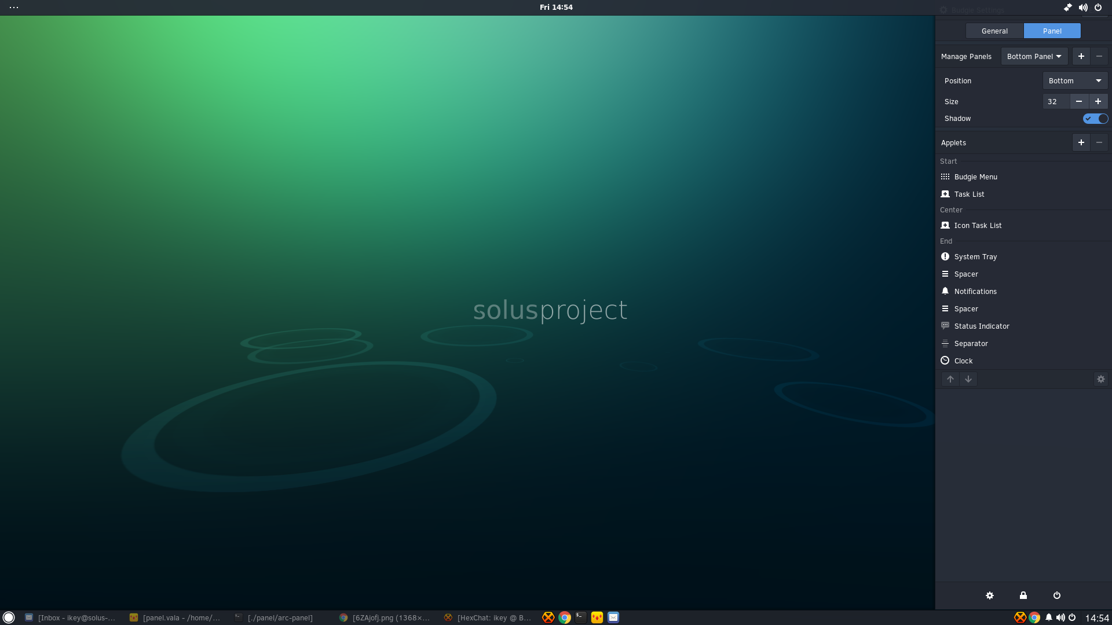Click the terminal icon in the center icon task list
This screenshot has height=625, width=1112.
click(581, 617)
